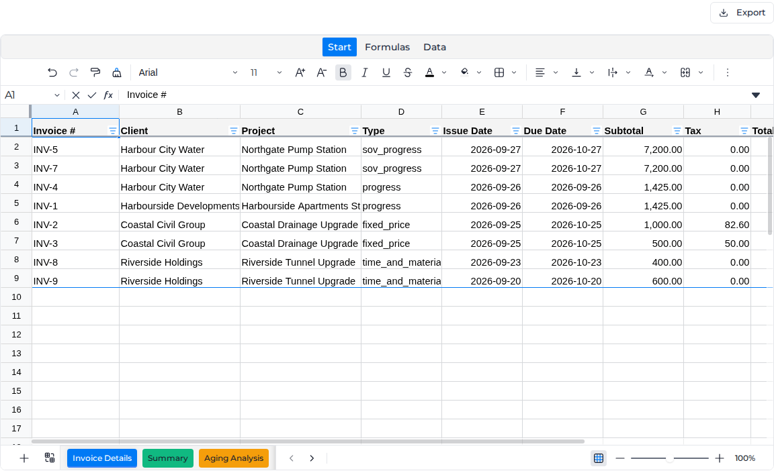Select the Invoice Details sheet tab
This screenshot has width=774, height=473.
click(102, 458)
